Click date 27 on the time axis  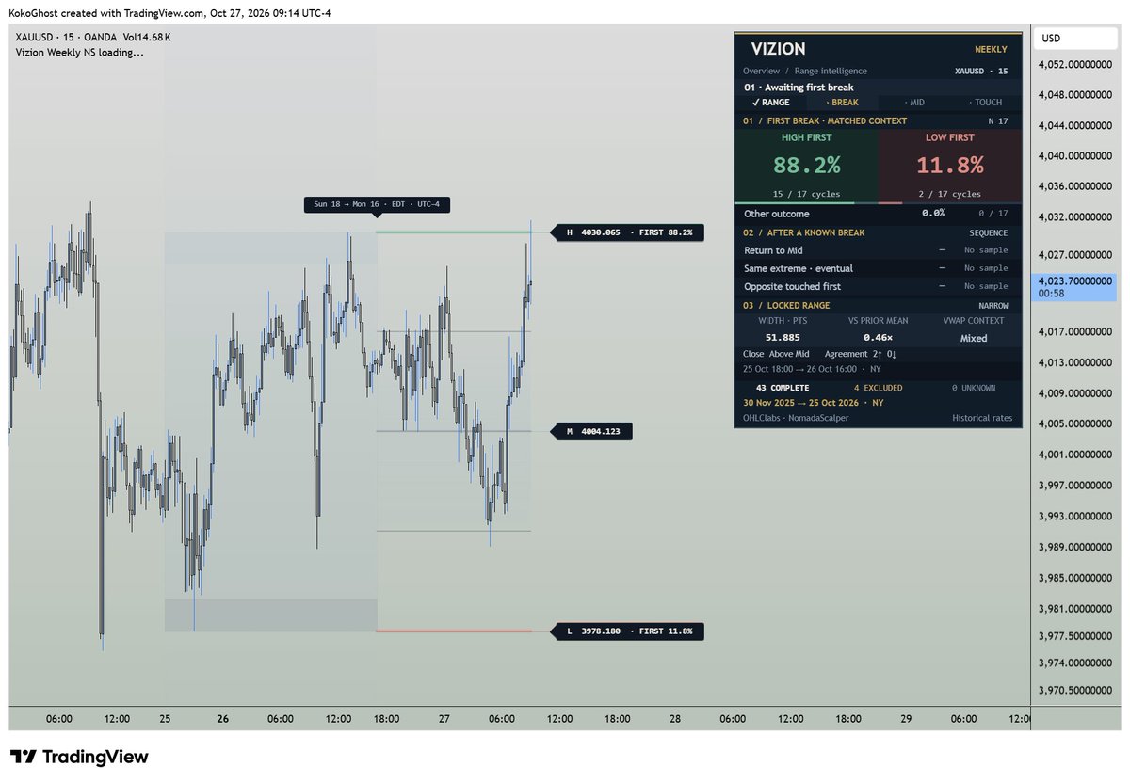coord(444,719)
